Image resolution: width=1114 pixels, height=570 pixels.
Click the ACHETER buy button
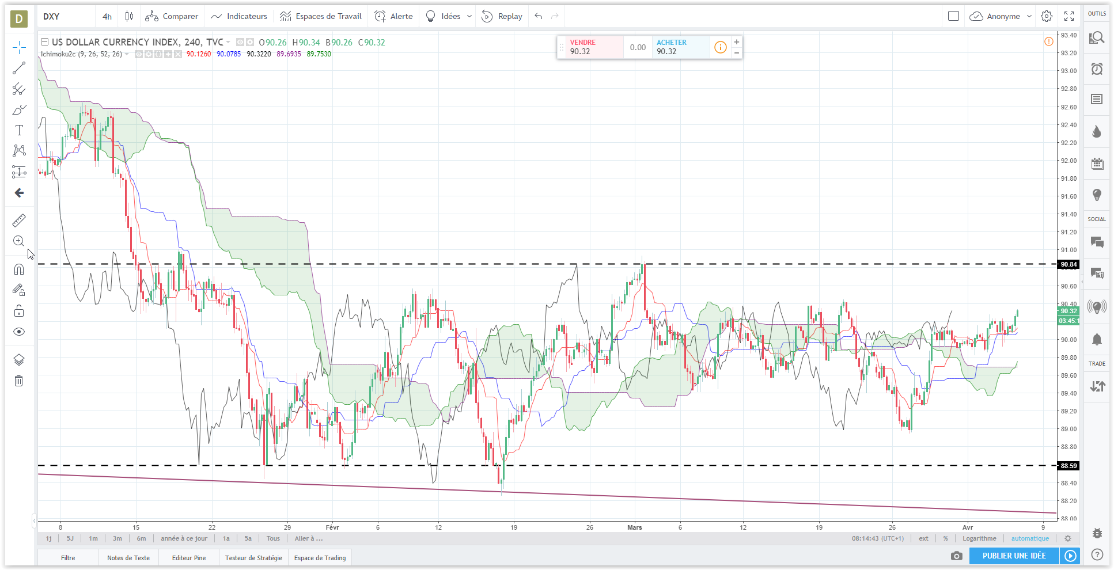click(x=680, y=47)
